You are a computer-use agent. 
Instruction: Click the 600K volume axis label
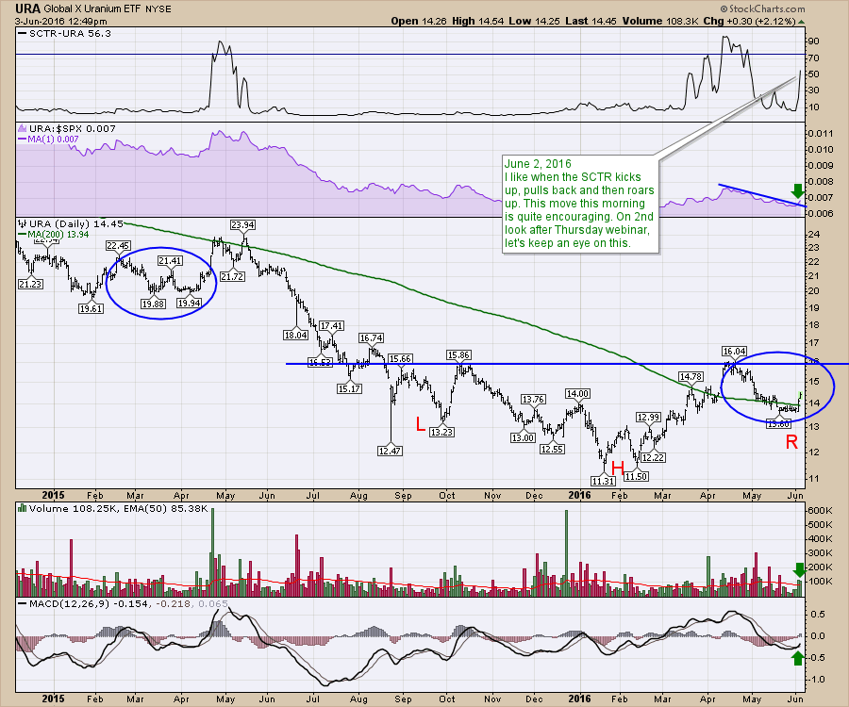(820, 511)
